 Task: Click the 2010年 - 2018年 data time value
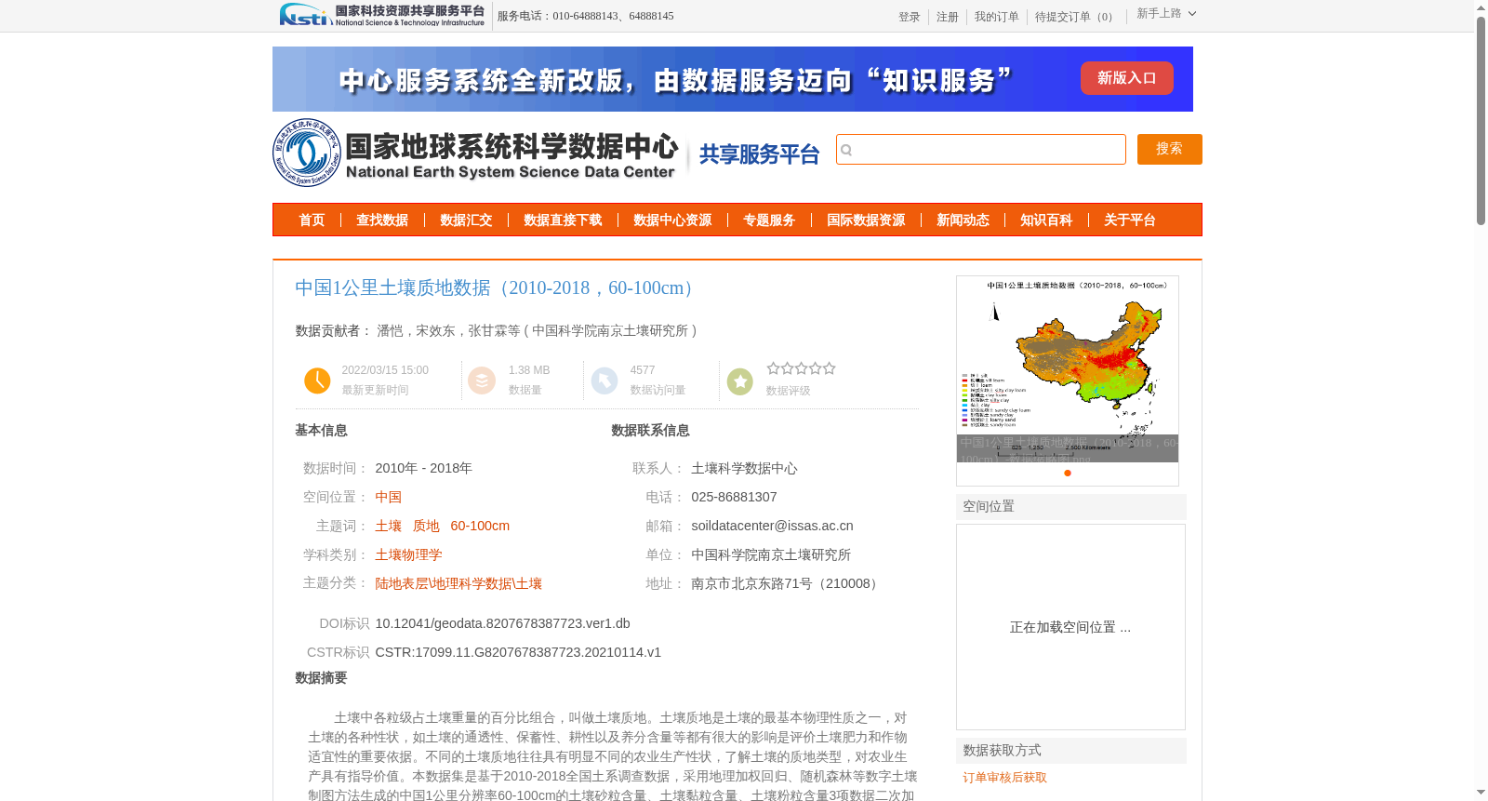coord(423,468)
